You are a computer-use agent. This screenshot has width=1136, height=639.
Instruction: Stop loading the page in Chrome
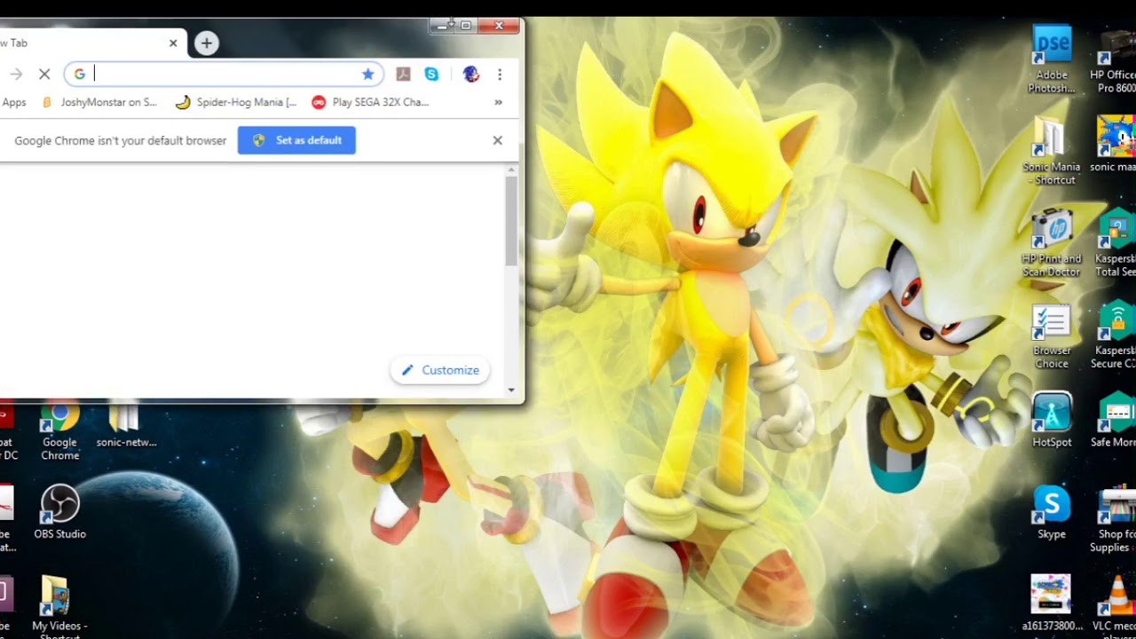(x=44, y=75)
